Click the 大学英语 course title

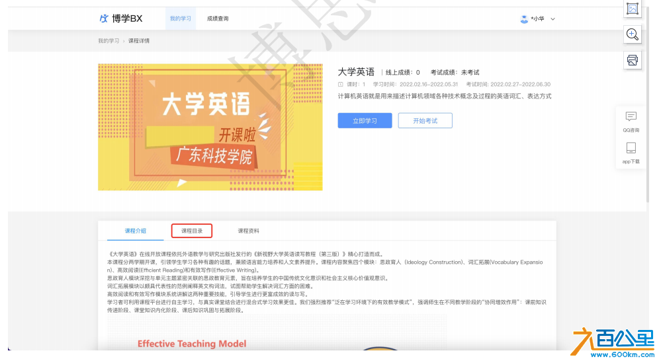[356, 72]
